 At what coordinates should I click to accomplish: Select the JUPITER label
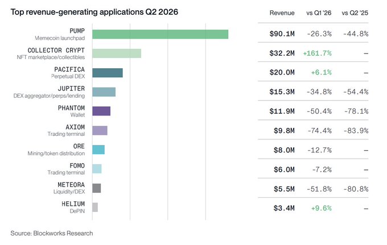tap(71, 89)
